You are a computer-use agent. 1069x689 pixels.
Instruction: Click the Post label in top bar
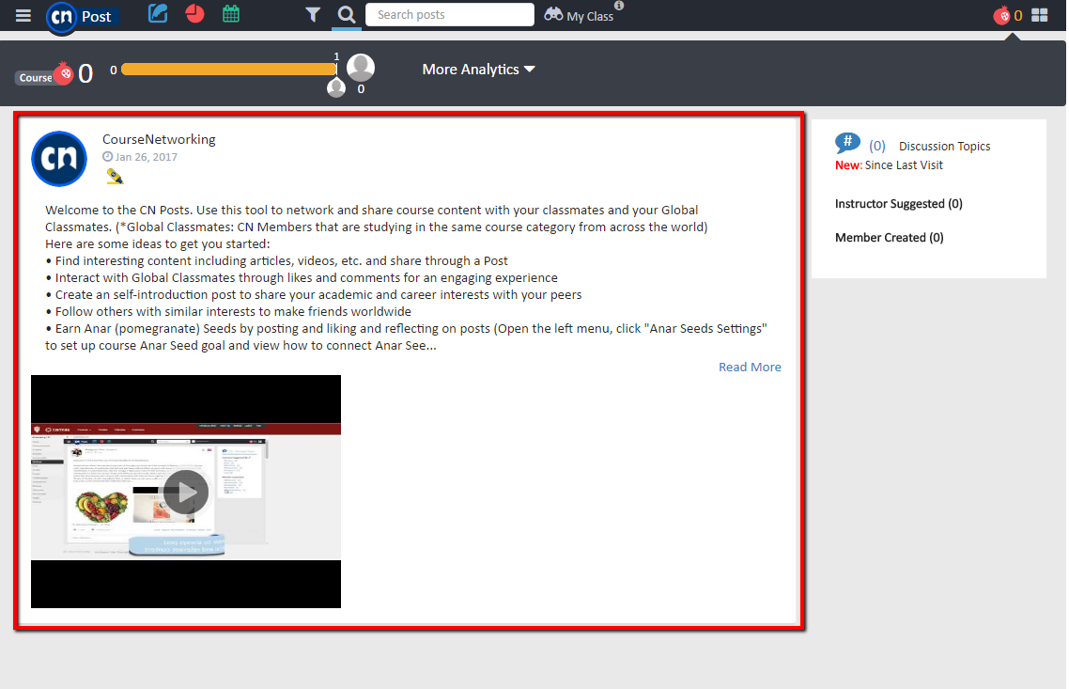(x=96, y=16)
